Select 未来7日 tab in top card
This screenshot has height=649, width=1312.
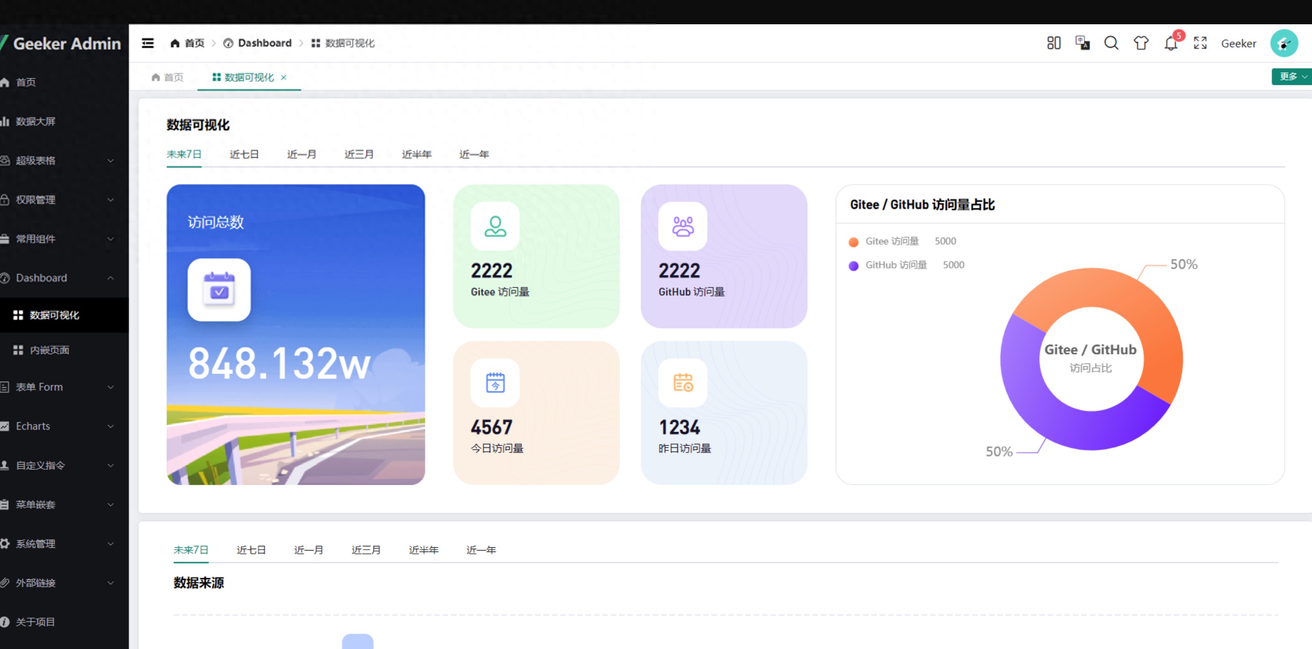coord(184,154)
